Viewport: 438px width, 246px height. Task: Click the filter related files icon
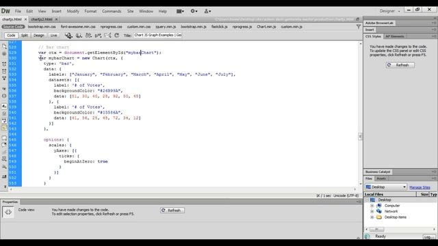pyautogui.click(x=359, y=27)
